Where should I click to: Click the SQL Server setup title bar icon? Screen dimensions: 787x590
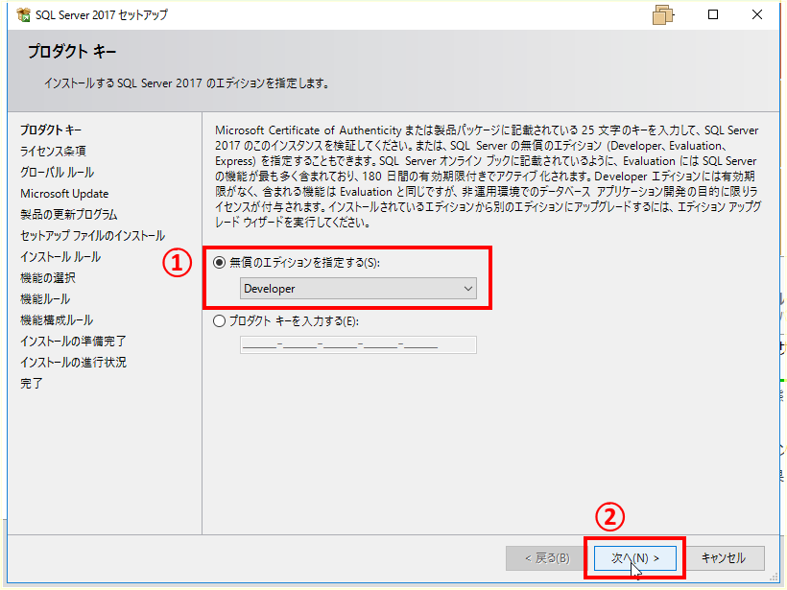coord(24,15)
